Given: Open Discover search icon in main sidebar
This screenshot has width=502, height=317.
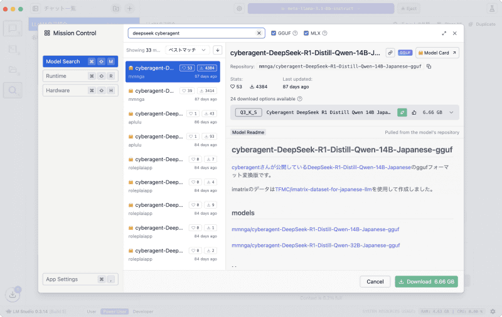Looking at the screenshot, I should coord(13,90).
